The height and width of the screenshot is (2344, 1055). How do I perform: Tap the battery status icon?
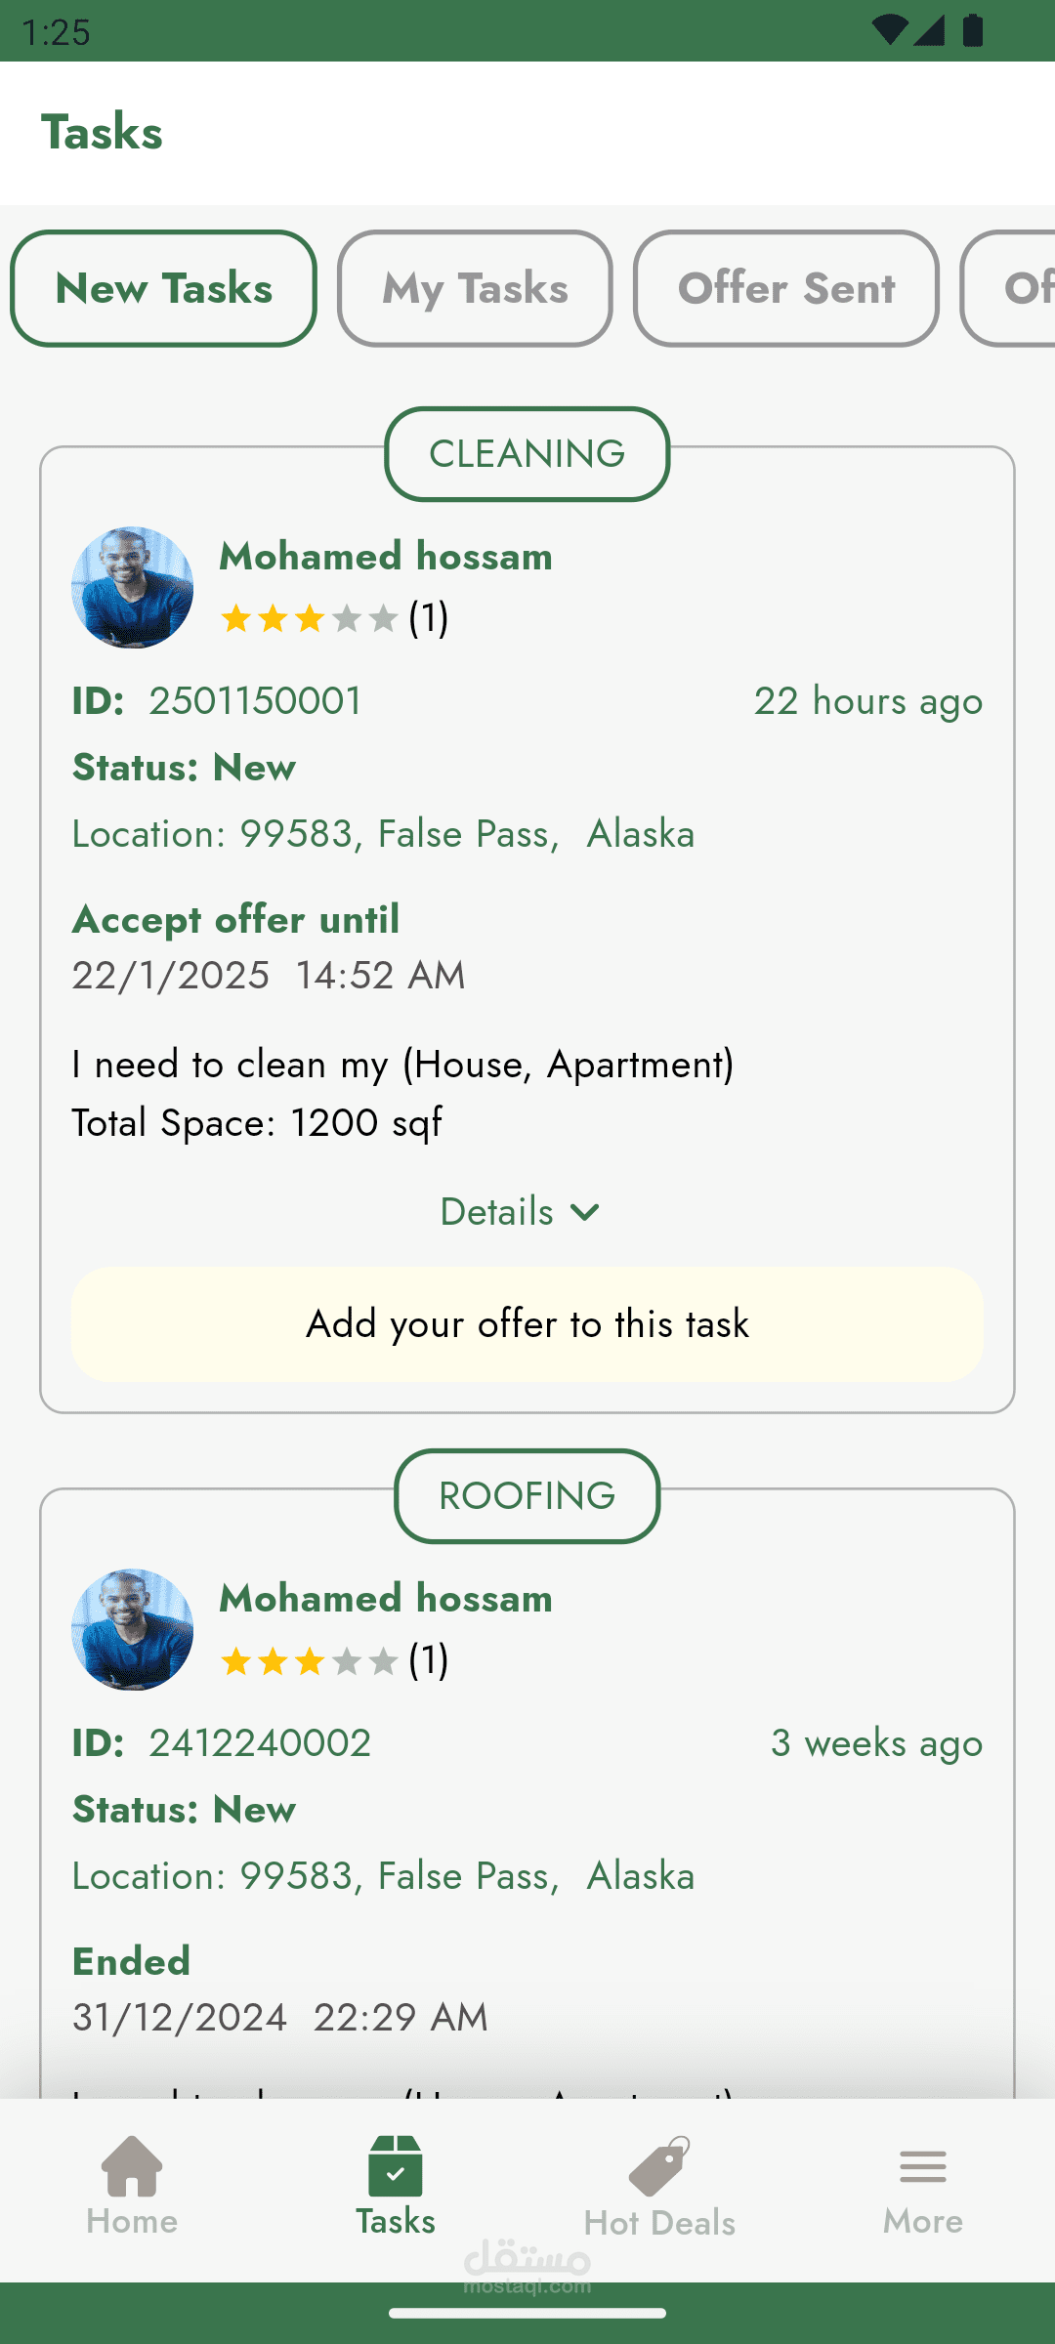click(973, 29)
